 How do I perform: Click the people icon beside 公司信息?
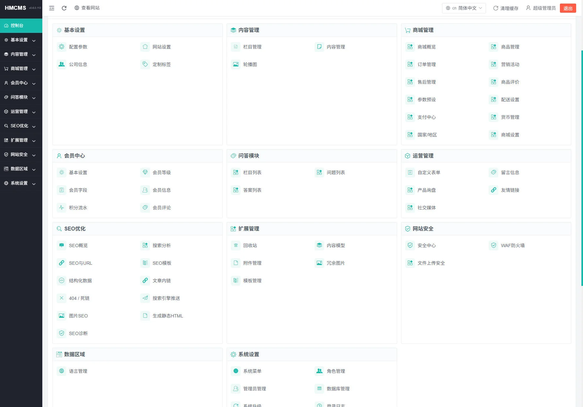[62, 64]
